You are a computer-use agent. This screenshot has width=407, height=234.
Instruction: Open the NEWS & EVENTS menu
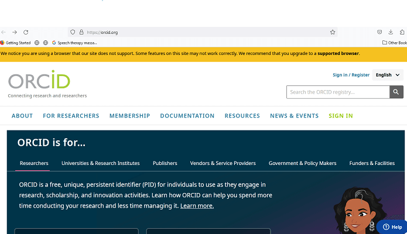point(295,116)
